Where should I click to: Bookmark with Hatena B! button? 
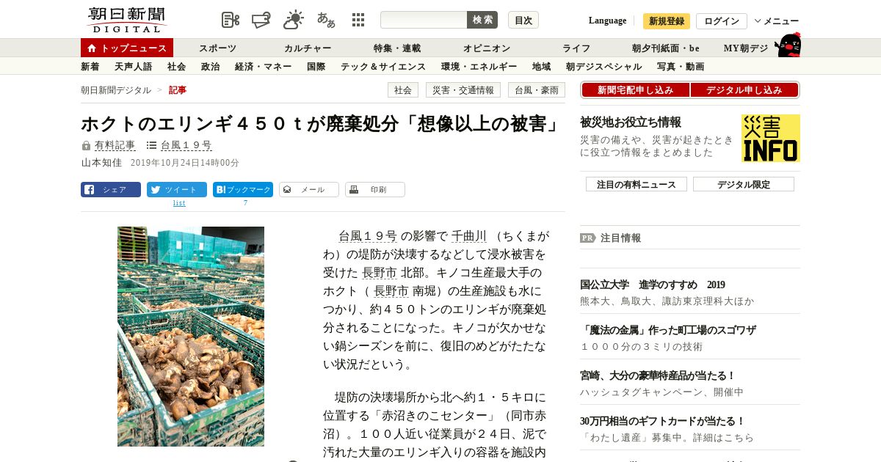coord(243,189)
